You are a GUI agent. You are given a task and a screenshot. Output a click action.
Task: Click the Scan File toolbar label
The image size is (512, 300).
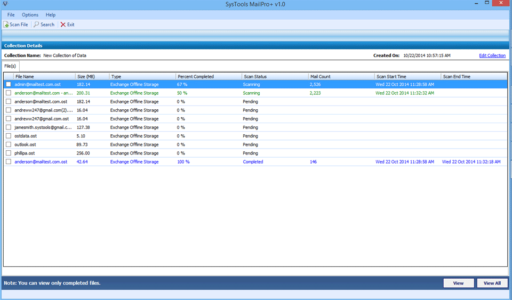pos(19,25)
